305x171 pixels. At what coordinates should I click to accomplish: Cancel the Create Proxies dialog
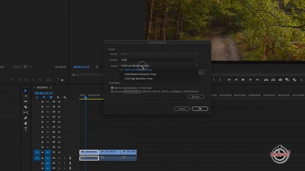[182, 109]
